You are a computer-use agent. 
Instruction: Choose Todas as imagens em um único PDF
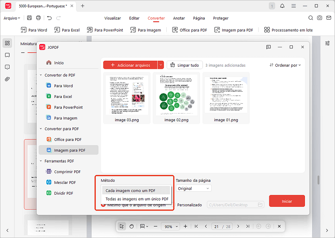tap(137, 199)
